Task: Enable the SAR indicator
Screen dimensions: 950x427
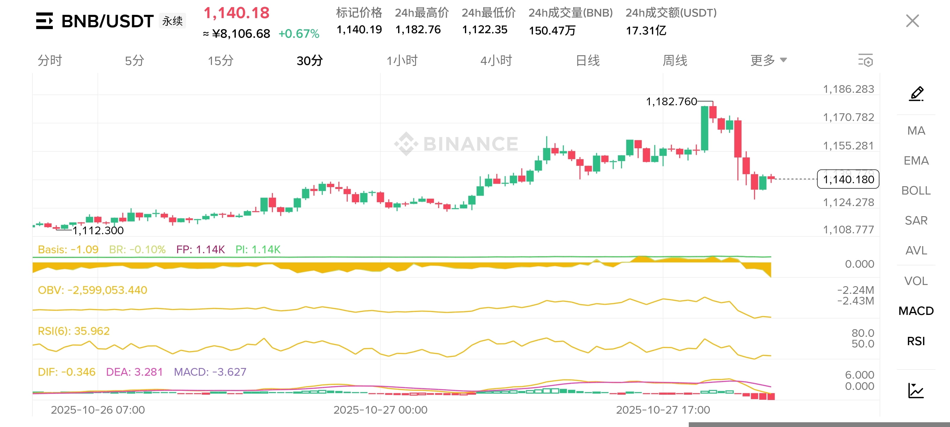Action: 916,220
